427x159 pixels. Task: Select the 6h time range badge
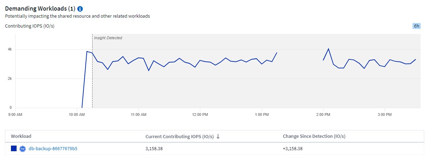416,26
